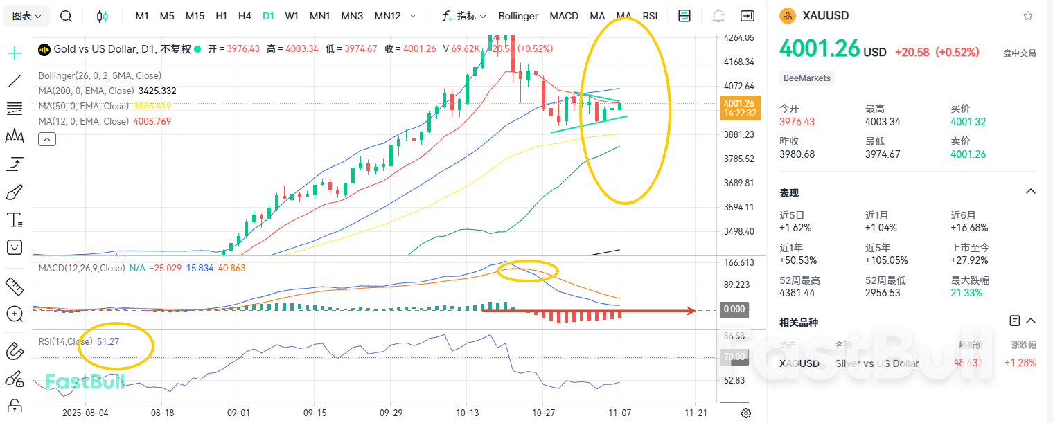1053x423 pixels.
Task: Collapse the 表现 performance section
Action: coord(1031,192)
